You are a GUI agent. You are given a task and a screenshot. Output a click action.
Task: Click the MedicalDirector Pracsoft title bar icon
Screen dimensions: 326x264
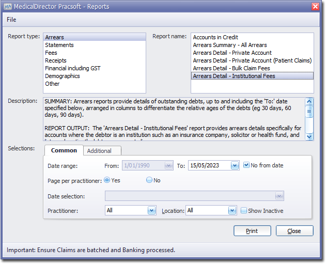coord(8,6)
